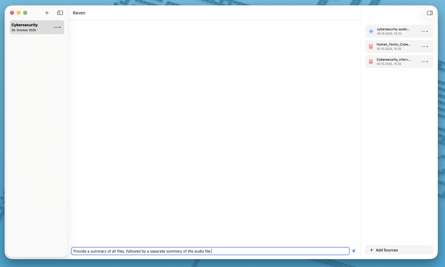Expand options for Cybersecurity_Interv source
445x267 pixels.
[x=425, y=62]
